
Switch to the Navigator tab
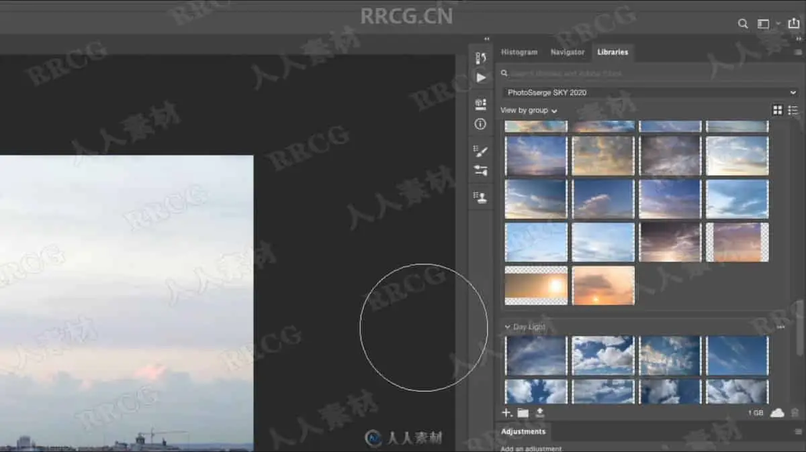point(568,52)
